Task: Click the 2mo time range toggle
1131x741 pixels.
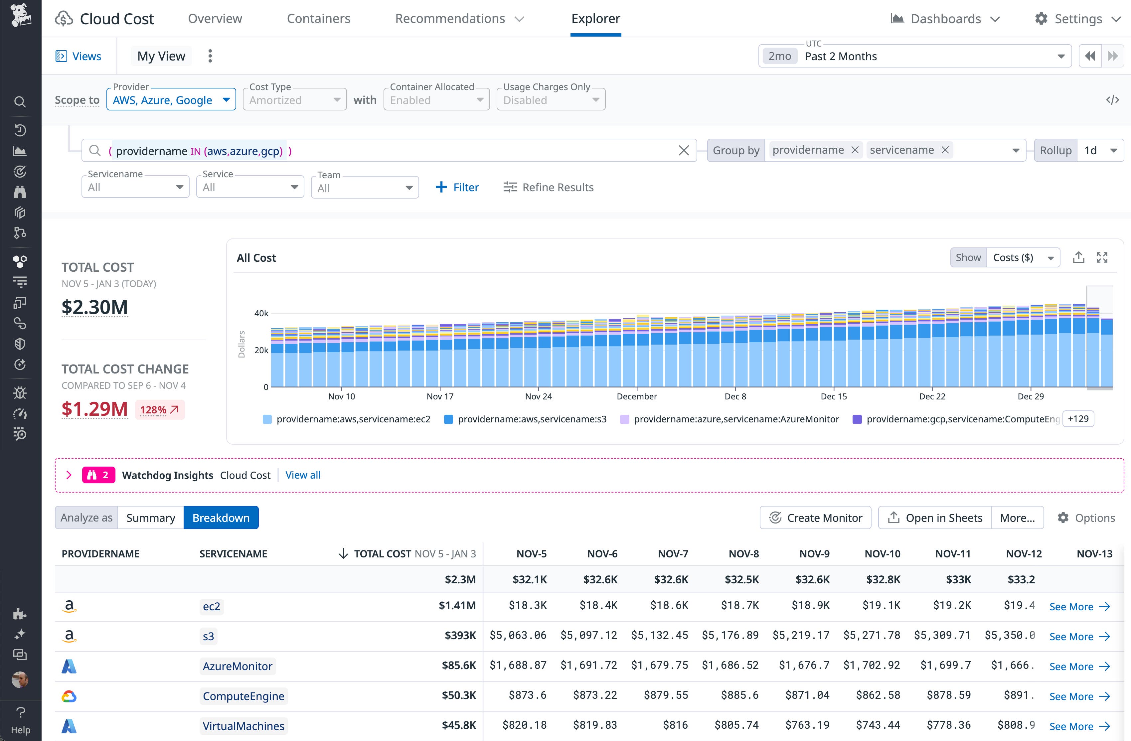Action: click(779, 56)
